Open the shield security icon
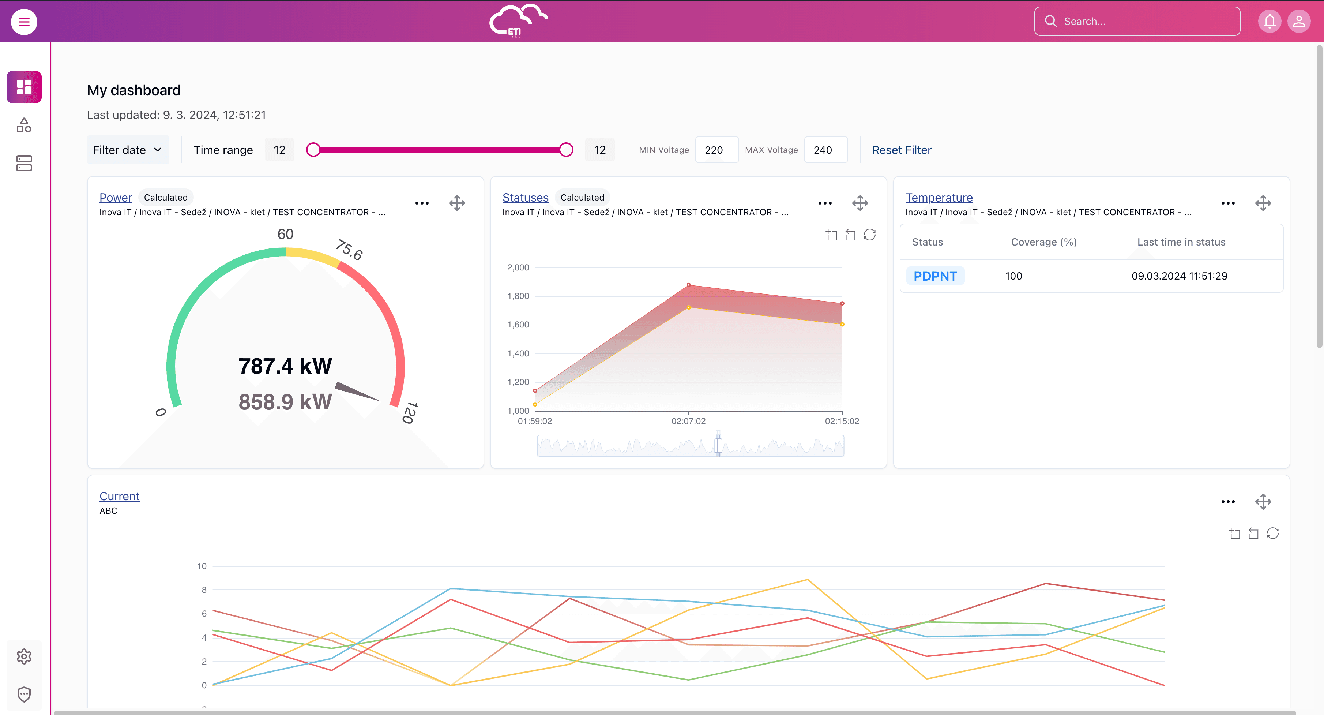Screen dimensions: 1324x715 pos(24,695)
